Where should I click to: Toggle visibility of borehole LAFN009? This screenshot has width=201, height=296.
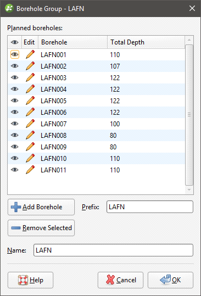click(x=15, y=147)
